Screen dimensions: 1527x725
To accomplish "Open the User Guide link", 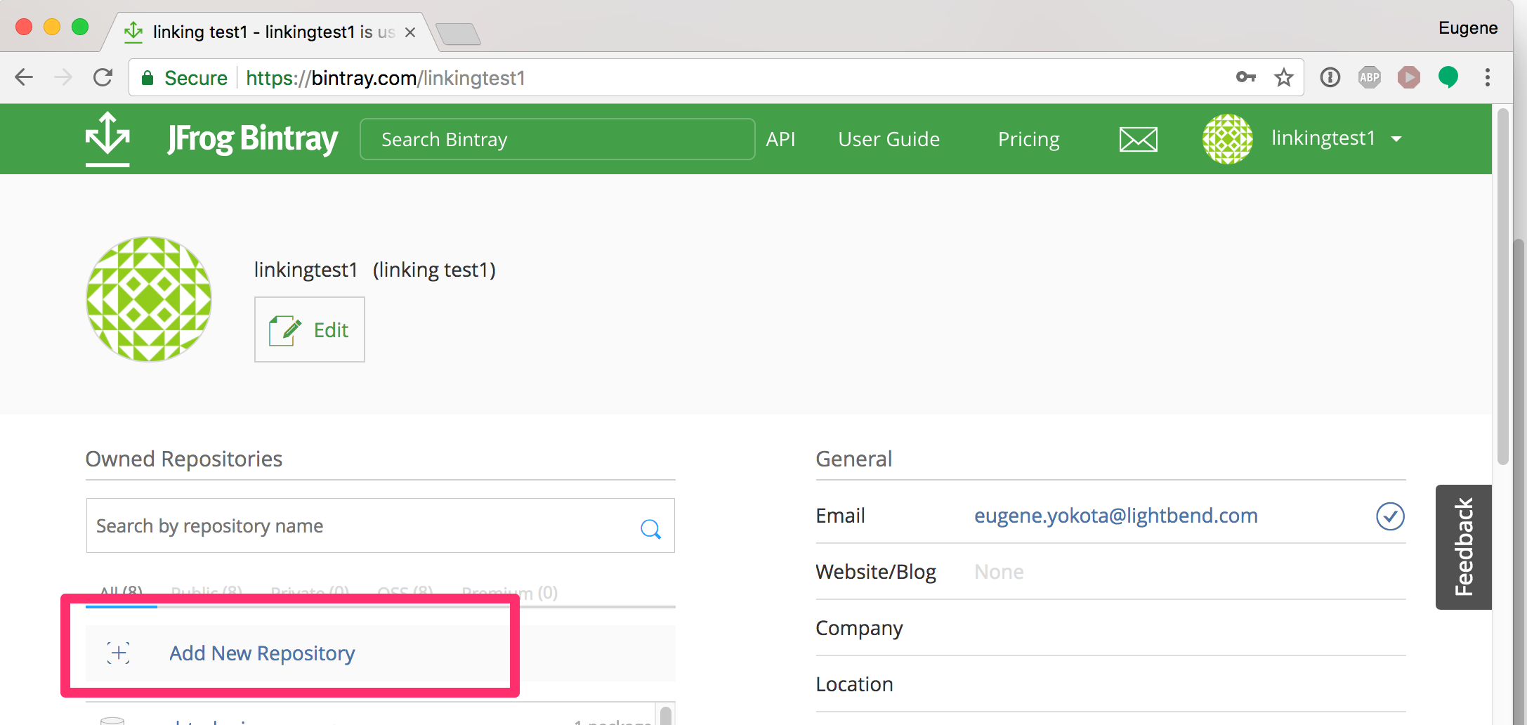I will (x=889, y=139).
